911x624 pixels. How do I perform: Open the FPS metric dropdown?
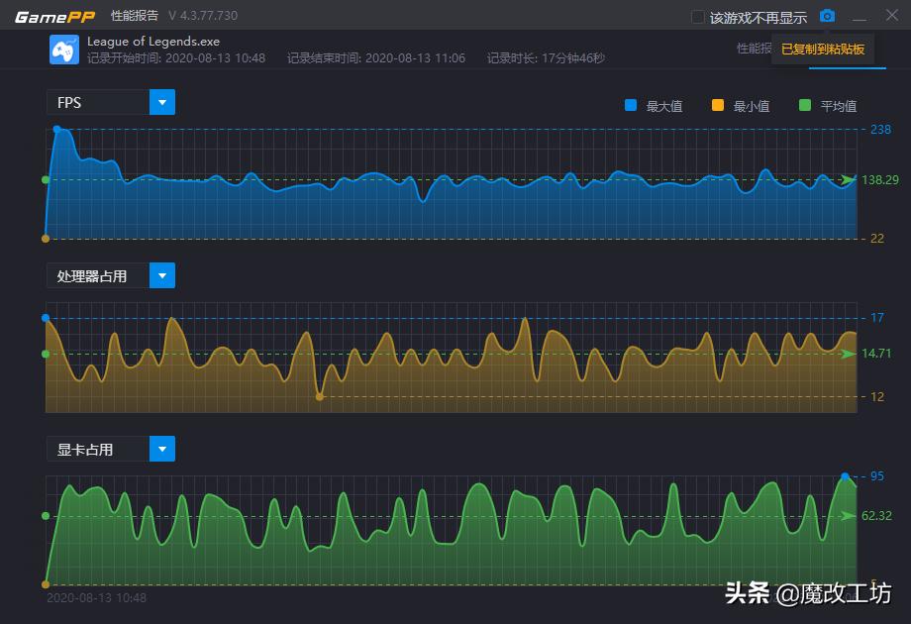[x=161, y=101]
